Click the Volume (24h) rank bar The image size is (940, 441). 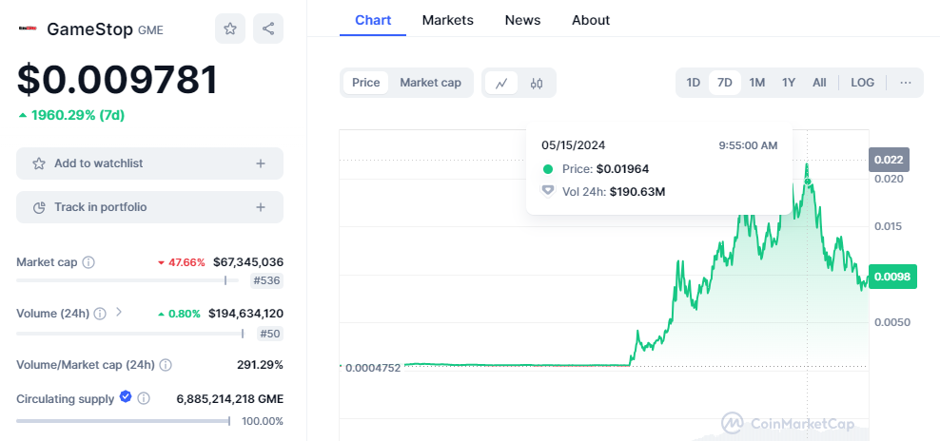pyautogui.click(x=130, y=334)
